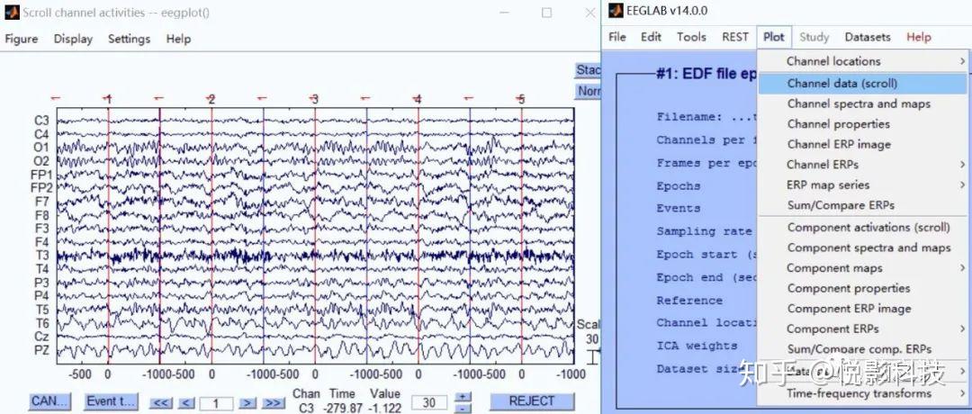This screenshot has height=414, width=972.
Task: Click the CANCEL button at bottom left
Action: [x=49, y=401]
